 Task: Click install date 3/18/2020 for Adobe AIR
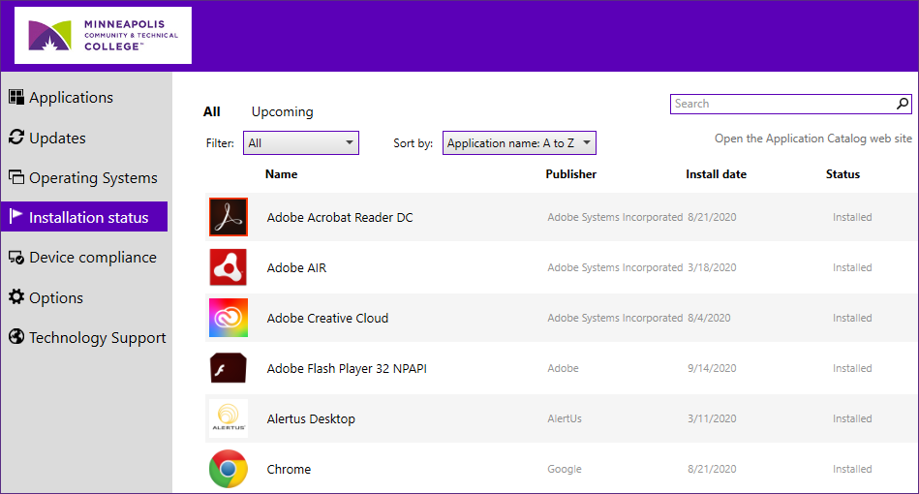pyautogui.click(x=712, y=267)
